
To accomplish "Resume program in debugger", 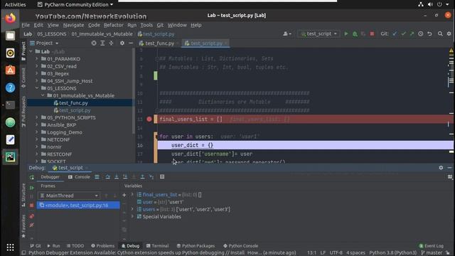I will click(x=31, y=188).
